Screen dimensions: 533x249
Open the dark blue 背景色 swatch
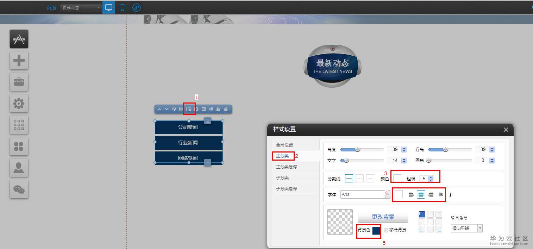coord(376,231)
